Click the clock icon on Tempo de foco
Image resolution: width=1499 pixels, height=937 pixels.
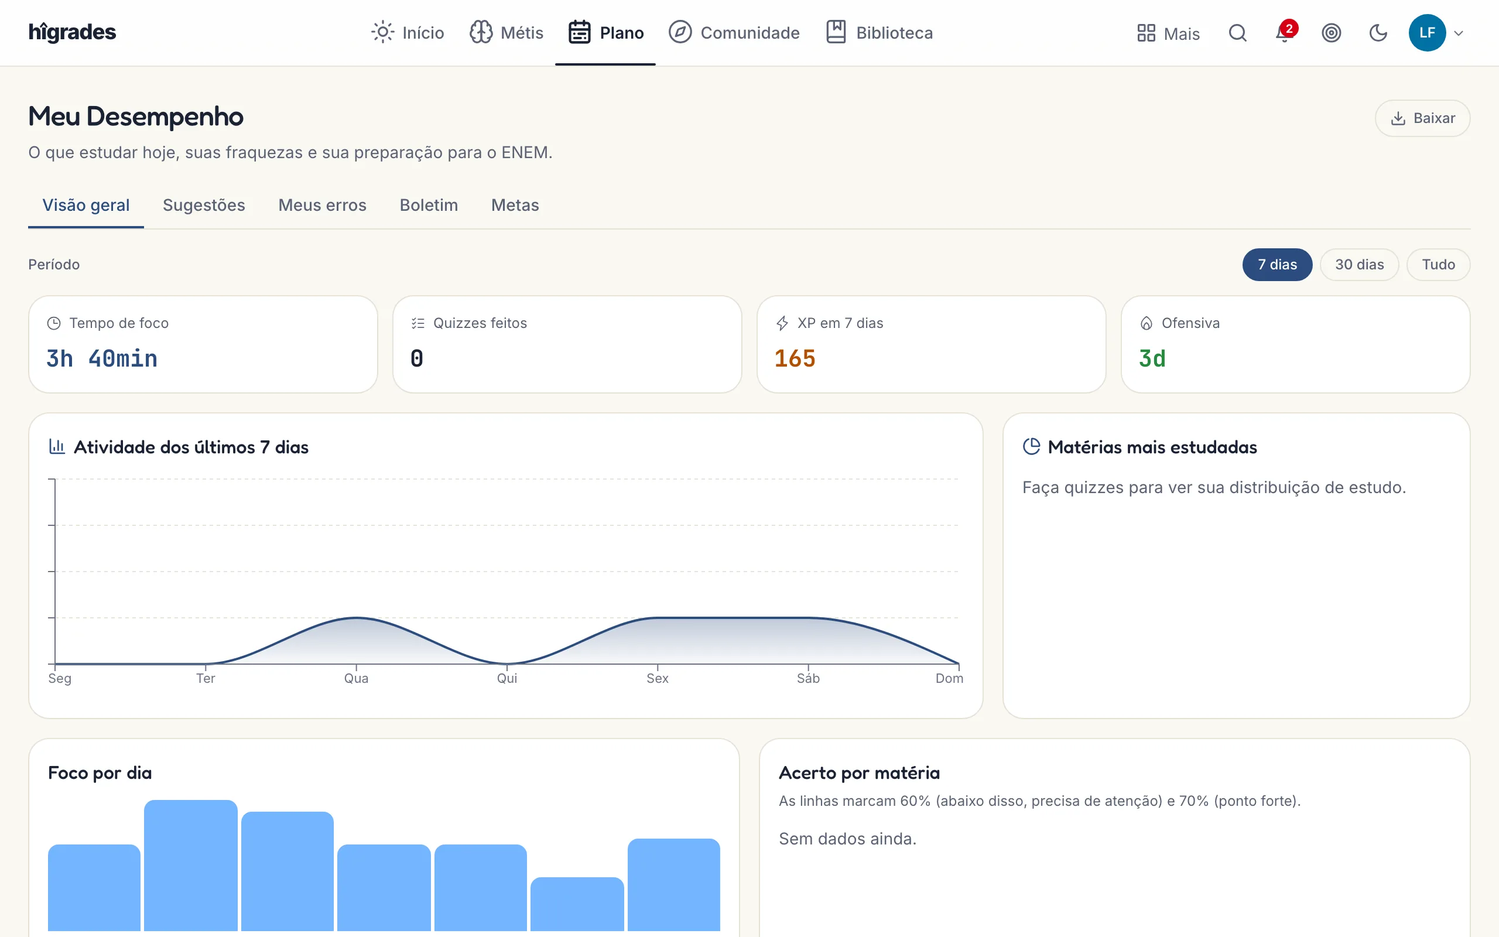coord(54,323)
